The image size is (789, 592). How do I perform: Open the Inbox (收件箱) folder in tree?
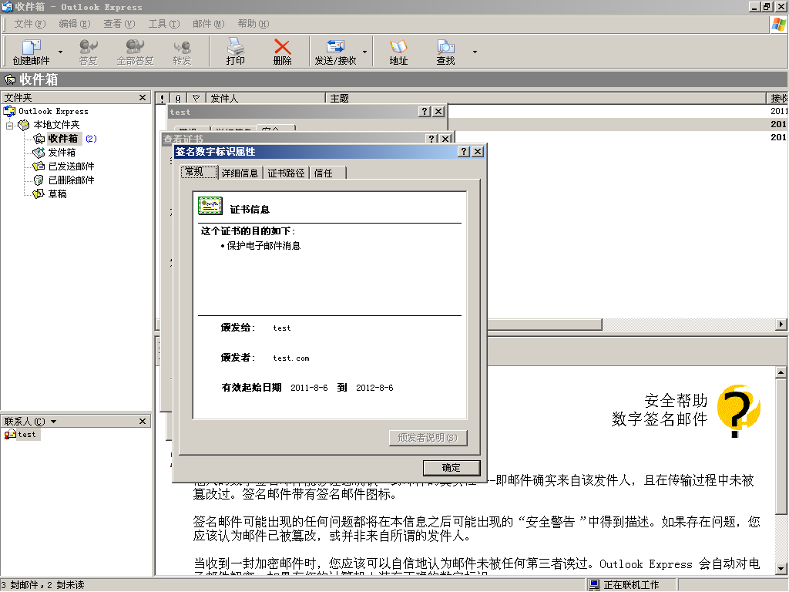[56, 139]
